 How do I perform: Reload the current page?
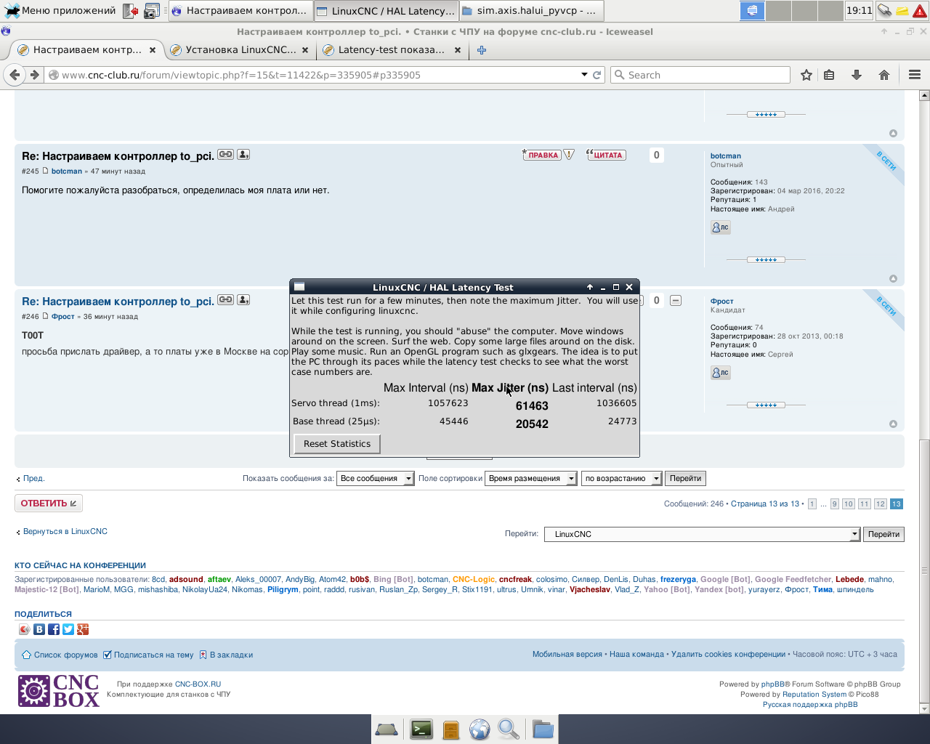click(597, 75)
